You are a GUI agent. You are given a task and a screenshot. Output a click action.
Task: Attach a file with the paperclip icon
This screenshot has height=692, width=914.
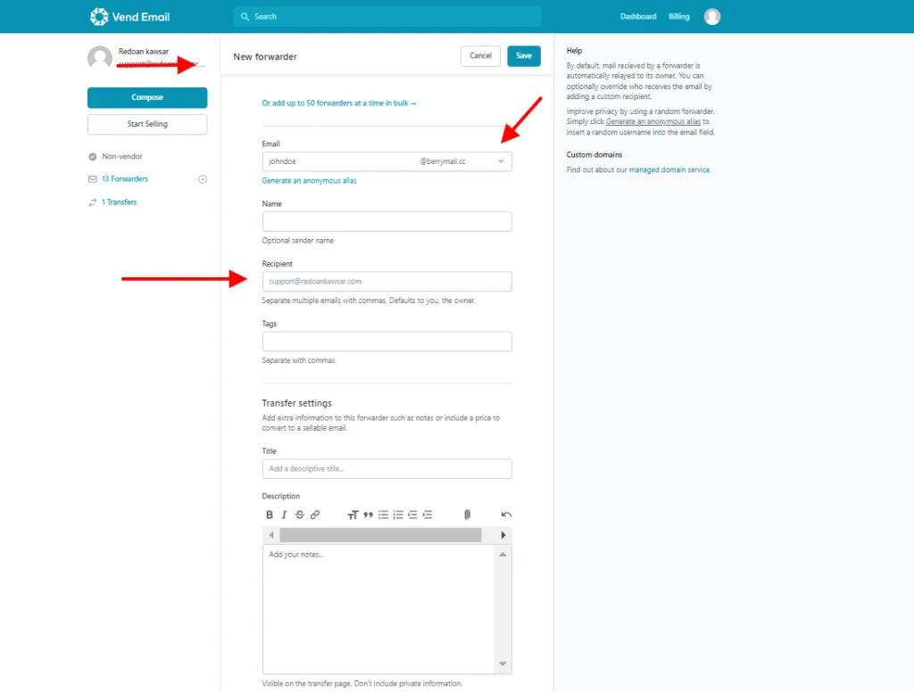[466, 515]
